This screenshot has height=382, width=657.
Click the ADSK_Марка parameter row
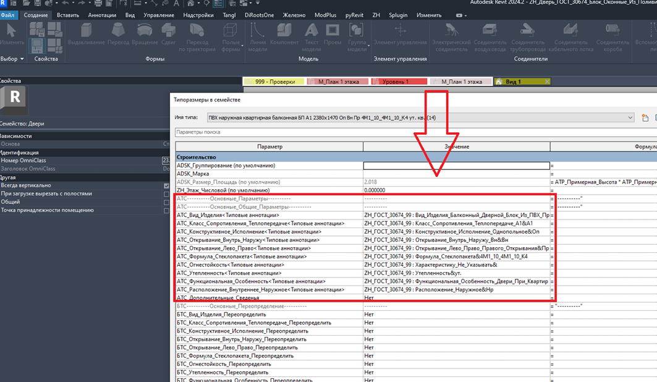[x=269, y=174]
